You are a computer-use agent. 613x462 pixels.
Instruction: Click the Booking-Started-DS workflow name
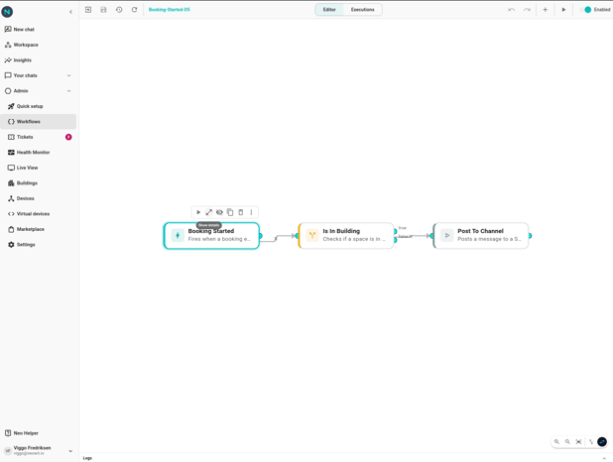tap(170, 9)
